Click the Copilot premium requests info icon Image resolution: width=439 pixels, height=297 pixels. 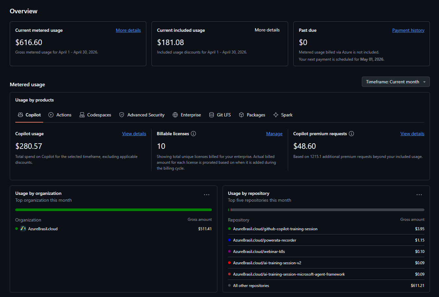click(x=351, y=134)
